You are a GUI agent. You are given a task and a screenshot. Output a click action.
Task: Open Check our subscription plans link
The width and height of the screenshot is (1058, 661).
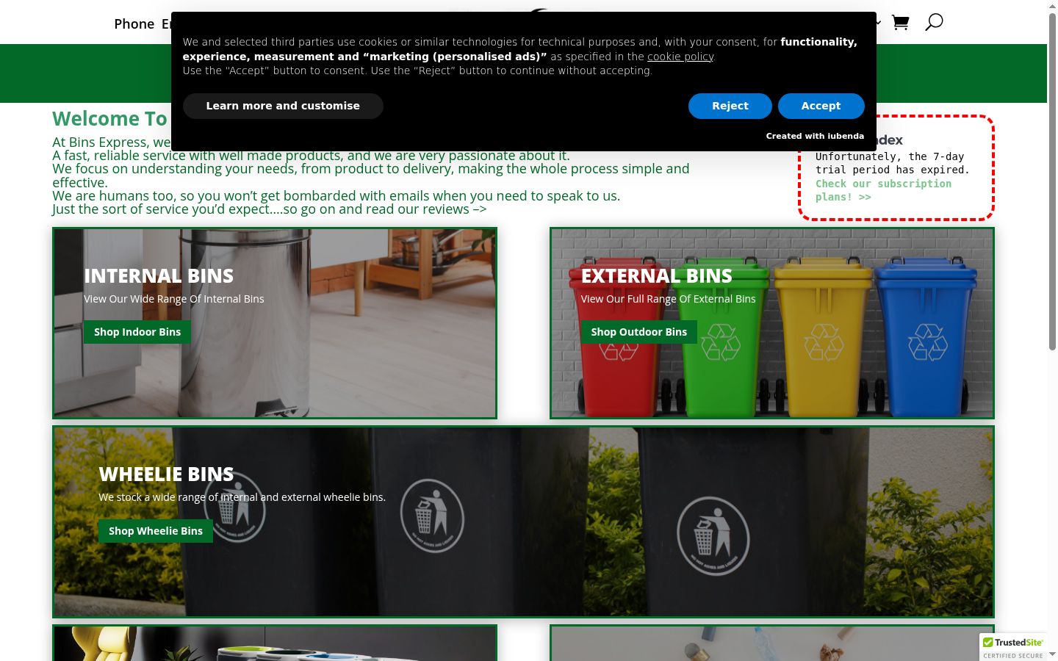(x=883, y=190)
